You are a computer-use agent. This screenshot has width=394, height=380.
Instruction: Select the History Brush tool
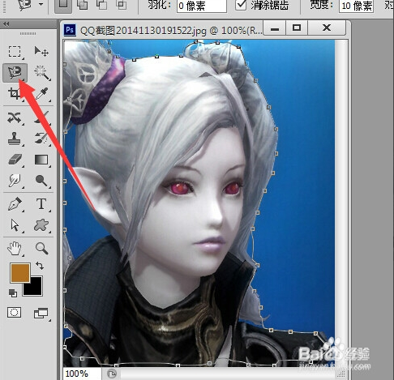[x=42, y=139]
